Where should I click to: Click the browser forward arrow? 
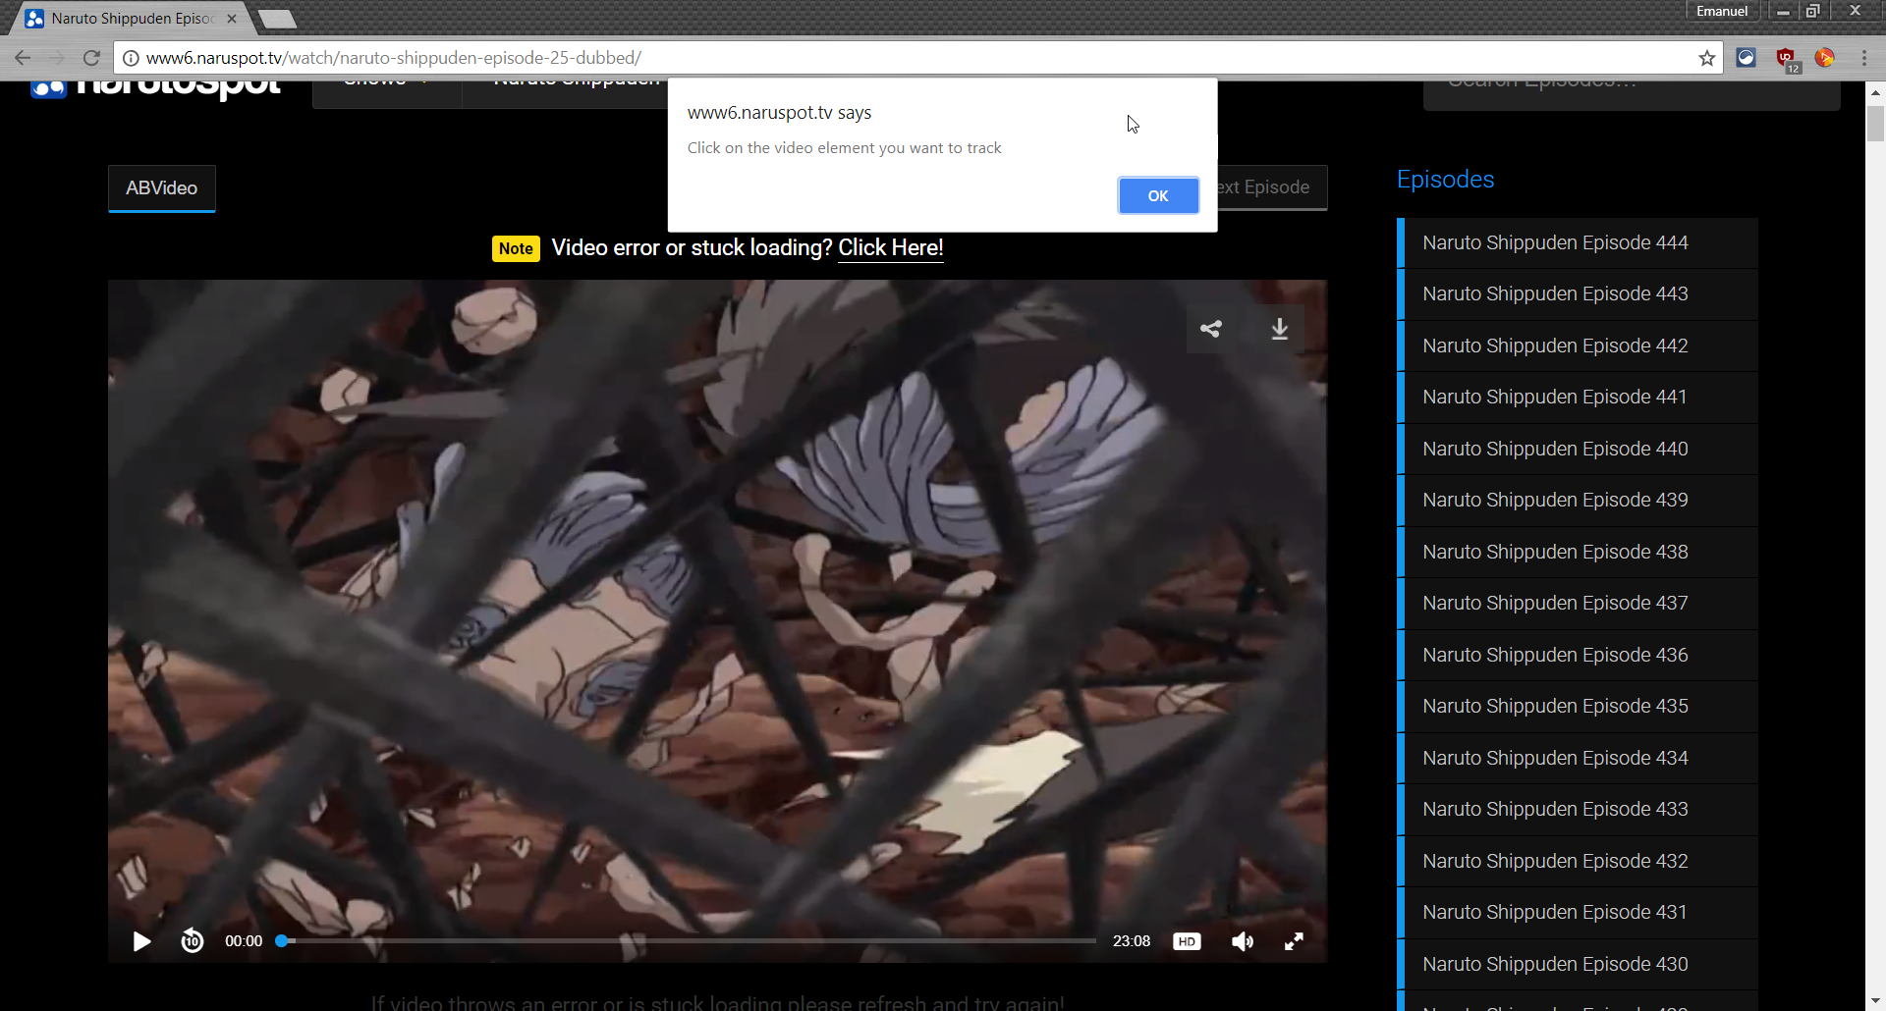(x=57, y=58)
